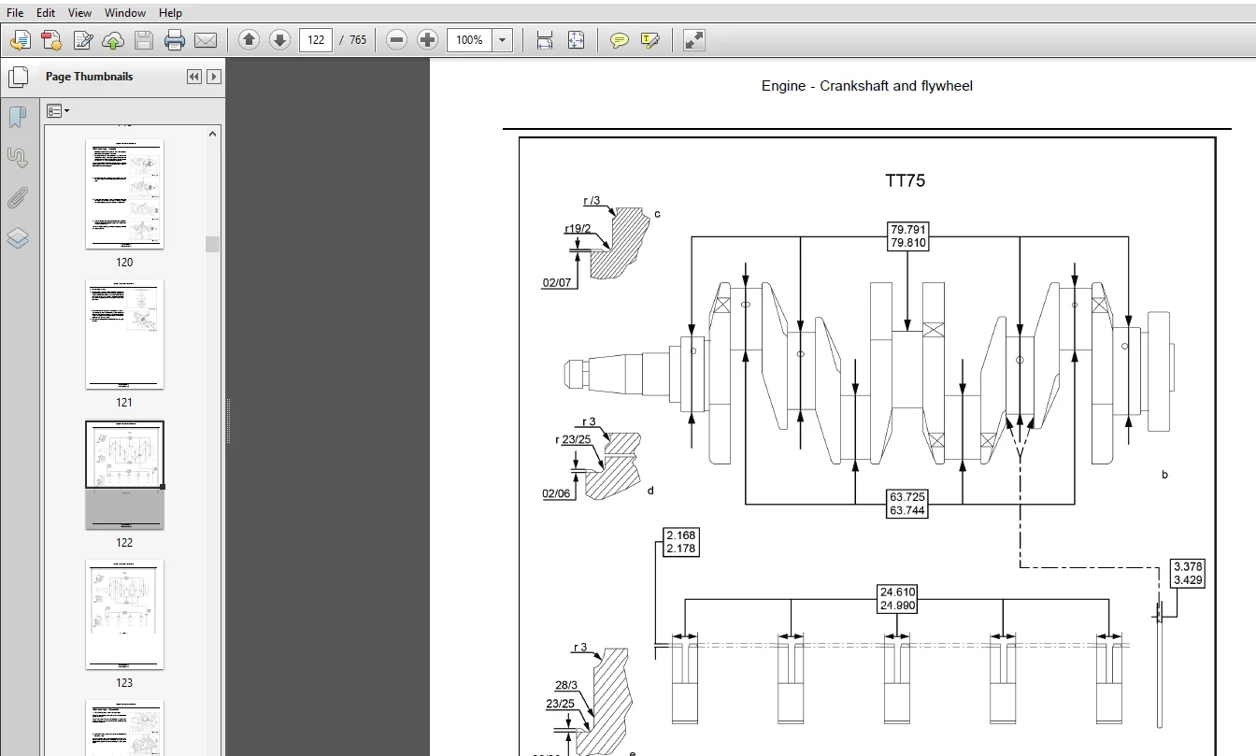Click the 'TT75' diagram title
1256x756 pixels.
(x=905, y=180)
